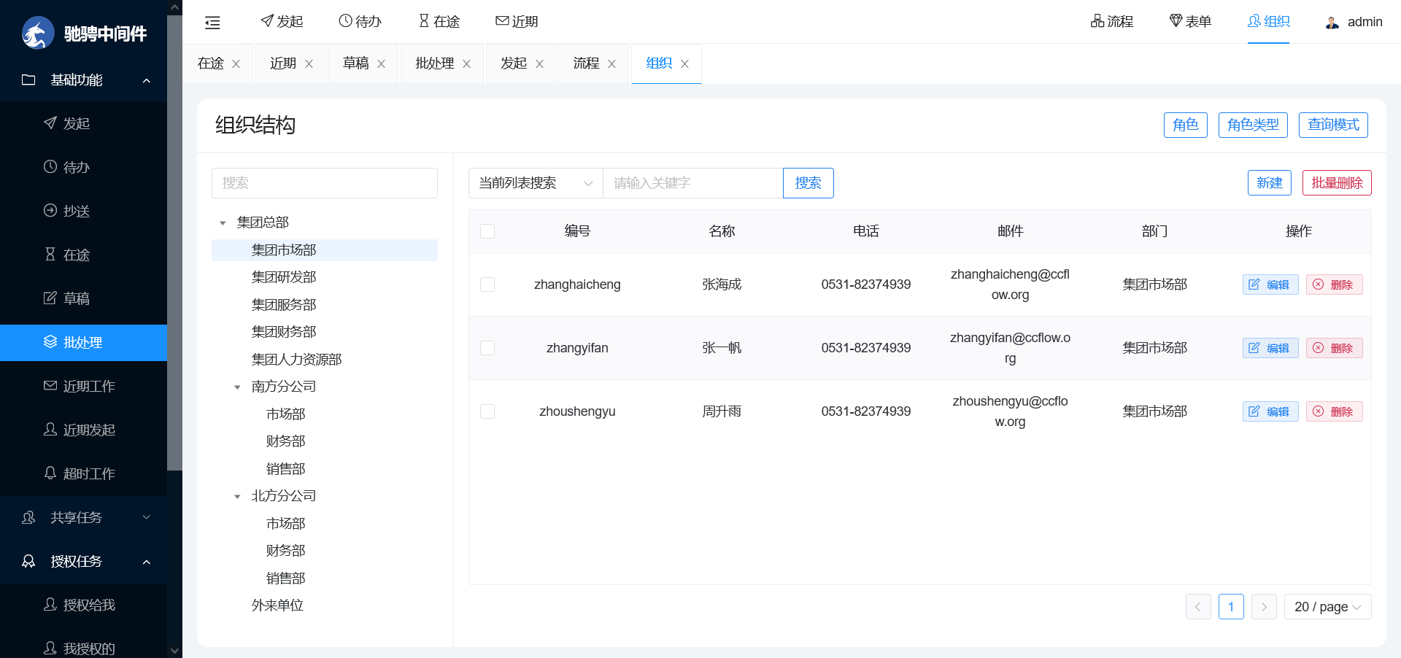This screenshot has width=1401, height=658.
Task: Click the 请输入关键字 input field
Action: [692, 183]
